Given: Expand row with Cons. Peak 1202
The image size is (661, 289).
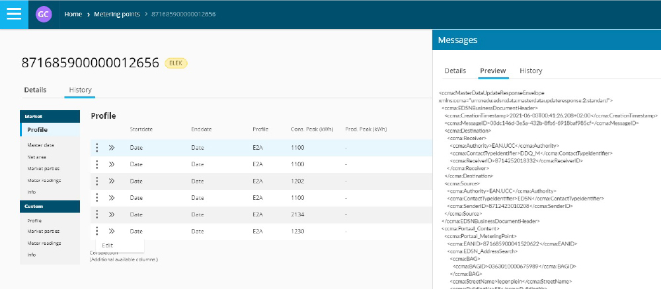Looking at the screenshot, I should [x=112, y=181].
